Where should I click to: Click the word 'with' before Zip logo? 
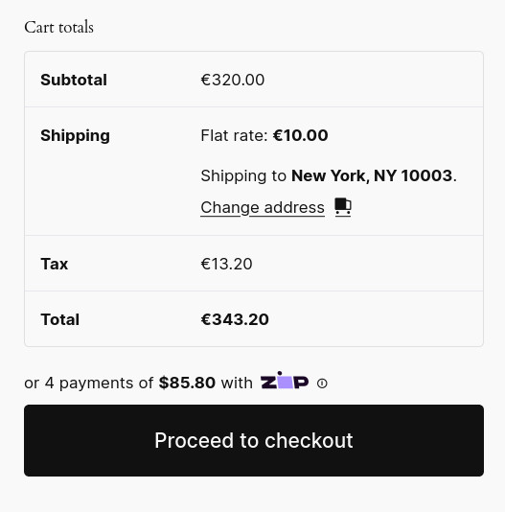coord(237,383)
